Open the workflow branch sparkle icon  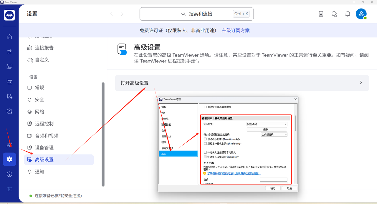click(9, 96)
